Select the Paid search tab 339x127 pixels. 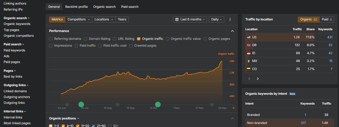(x=130, y=7)
